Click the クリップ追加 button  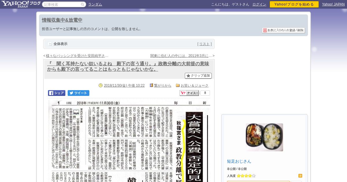pos(198,76)
